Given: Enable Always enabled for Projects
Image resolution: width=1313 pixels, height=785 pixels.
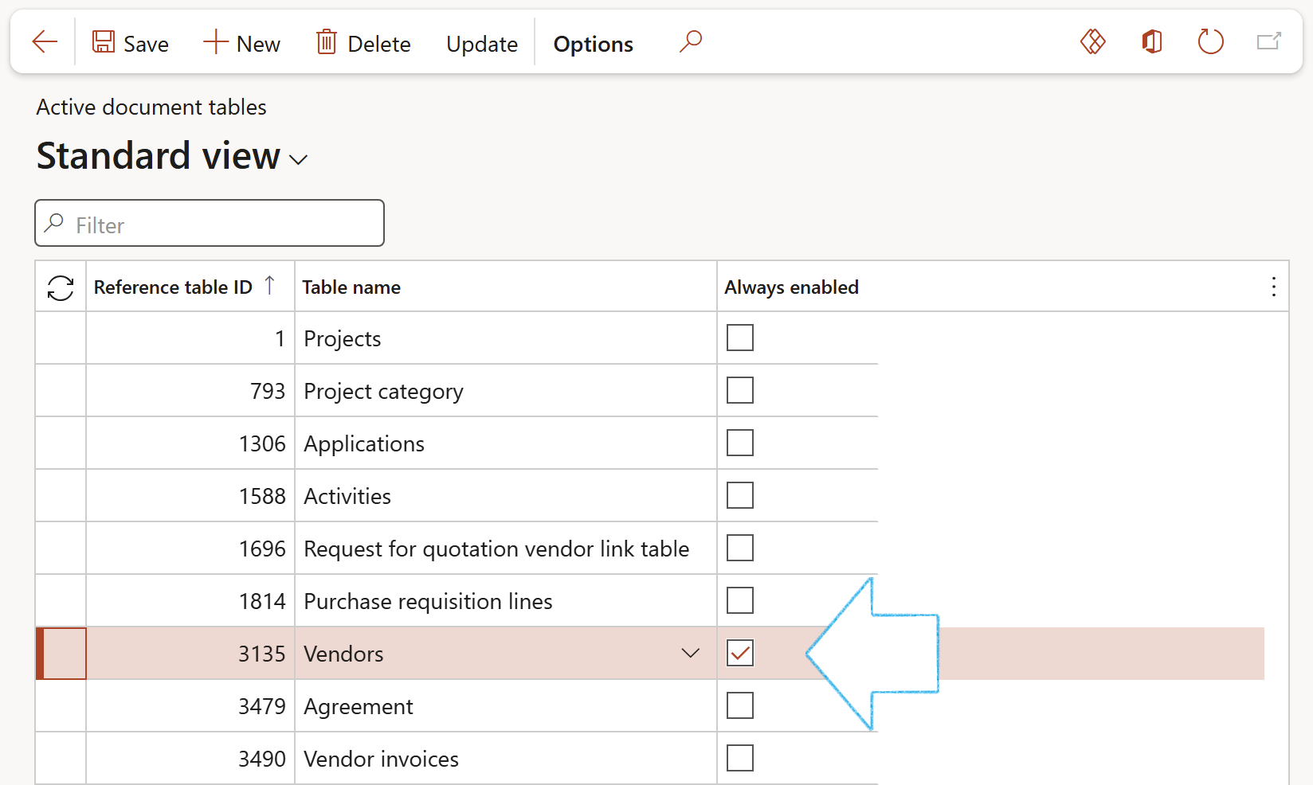Looking at the screenshot, I should coord(739,338).
